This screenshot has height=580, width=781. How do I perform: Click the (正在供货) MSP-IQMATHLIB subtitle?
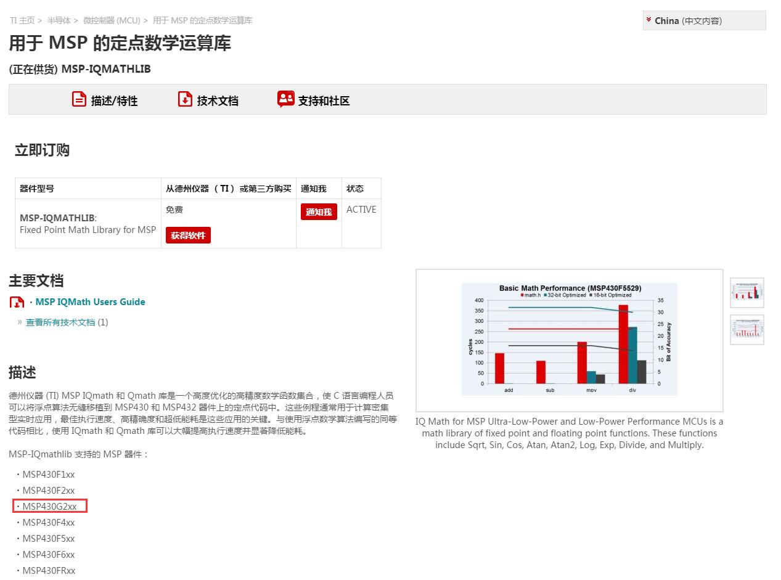pos(80,69)
